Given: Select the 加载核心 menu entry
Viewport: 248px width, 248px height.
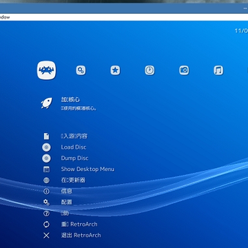Looking at the screenshot, I should 70,100.
